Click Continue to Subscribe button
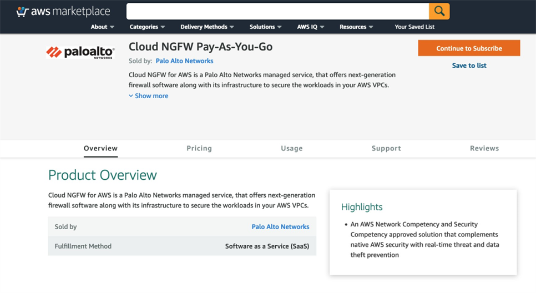The image size is (536, 293). [469, 48]
